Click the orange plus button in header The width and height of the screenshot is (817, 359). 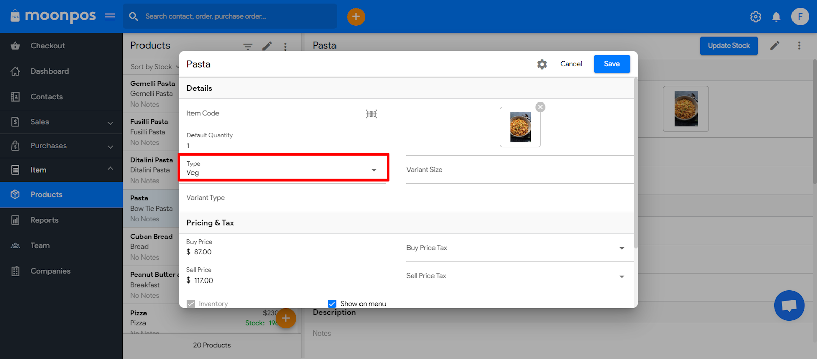click(356, 17)
